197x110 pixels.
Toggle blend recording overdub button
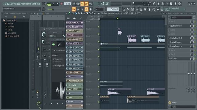tap(86, 4)
